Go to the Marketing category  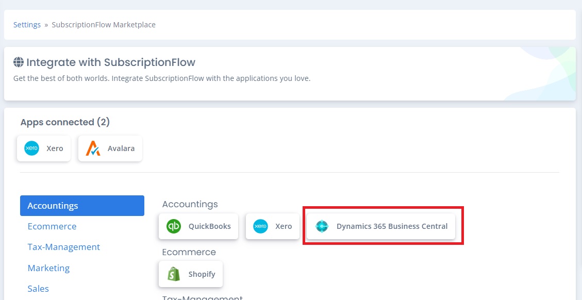click(48, 268)
